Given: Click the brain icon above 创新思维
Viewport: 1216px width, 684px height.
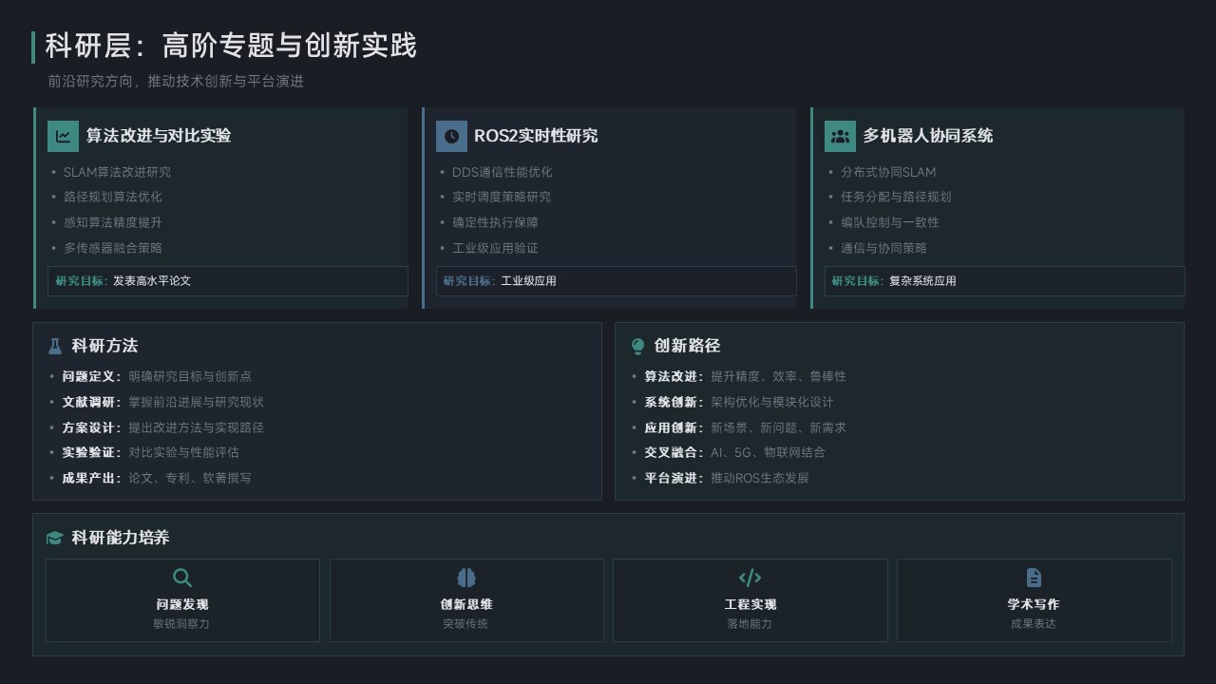Looking at the screenshot, I should point(466,578).
